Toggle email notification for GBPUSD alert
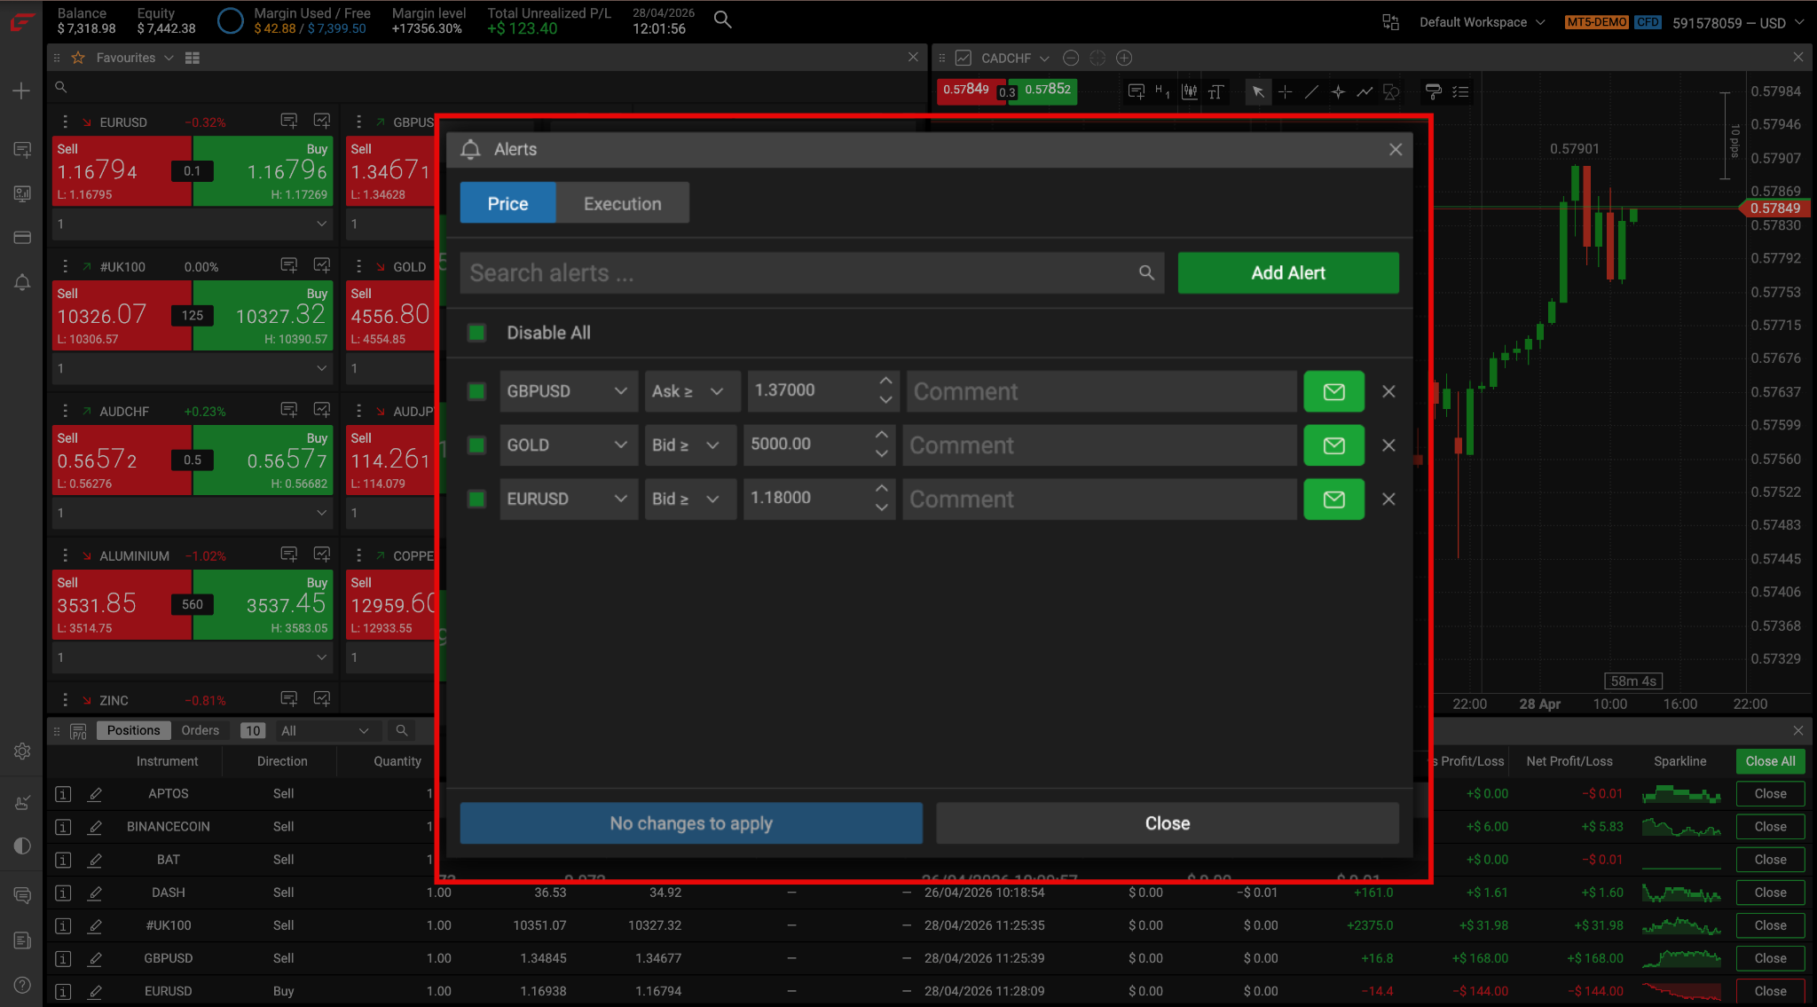This screenshot has height=1007, width=1817. coord(1333,391)
